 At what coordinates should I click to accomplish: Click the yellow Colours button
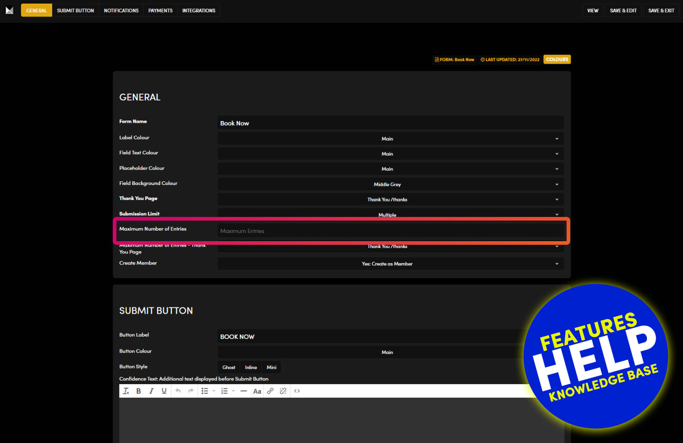(x=557, y=60)
